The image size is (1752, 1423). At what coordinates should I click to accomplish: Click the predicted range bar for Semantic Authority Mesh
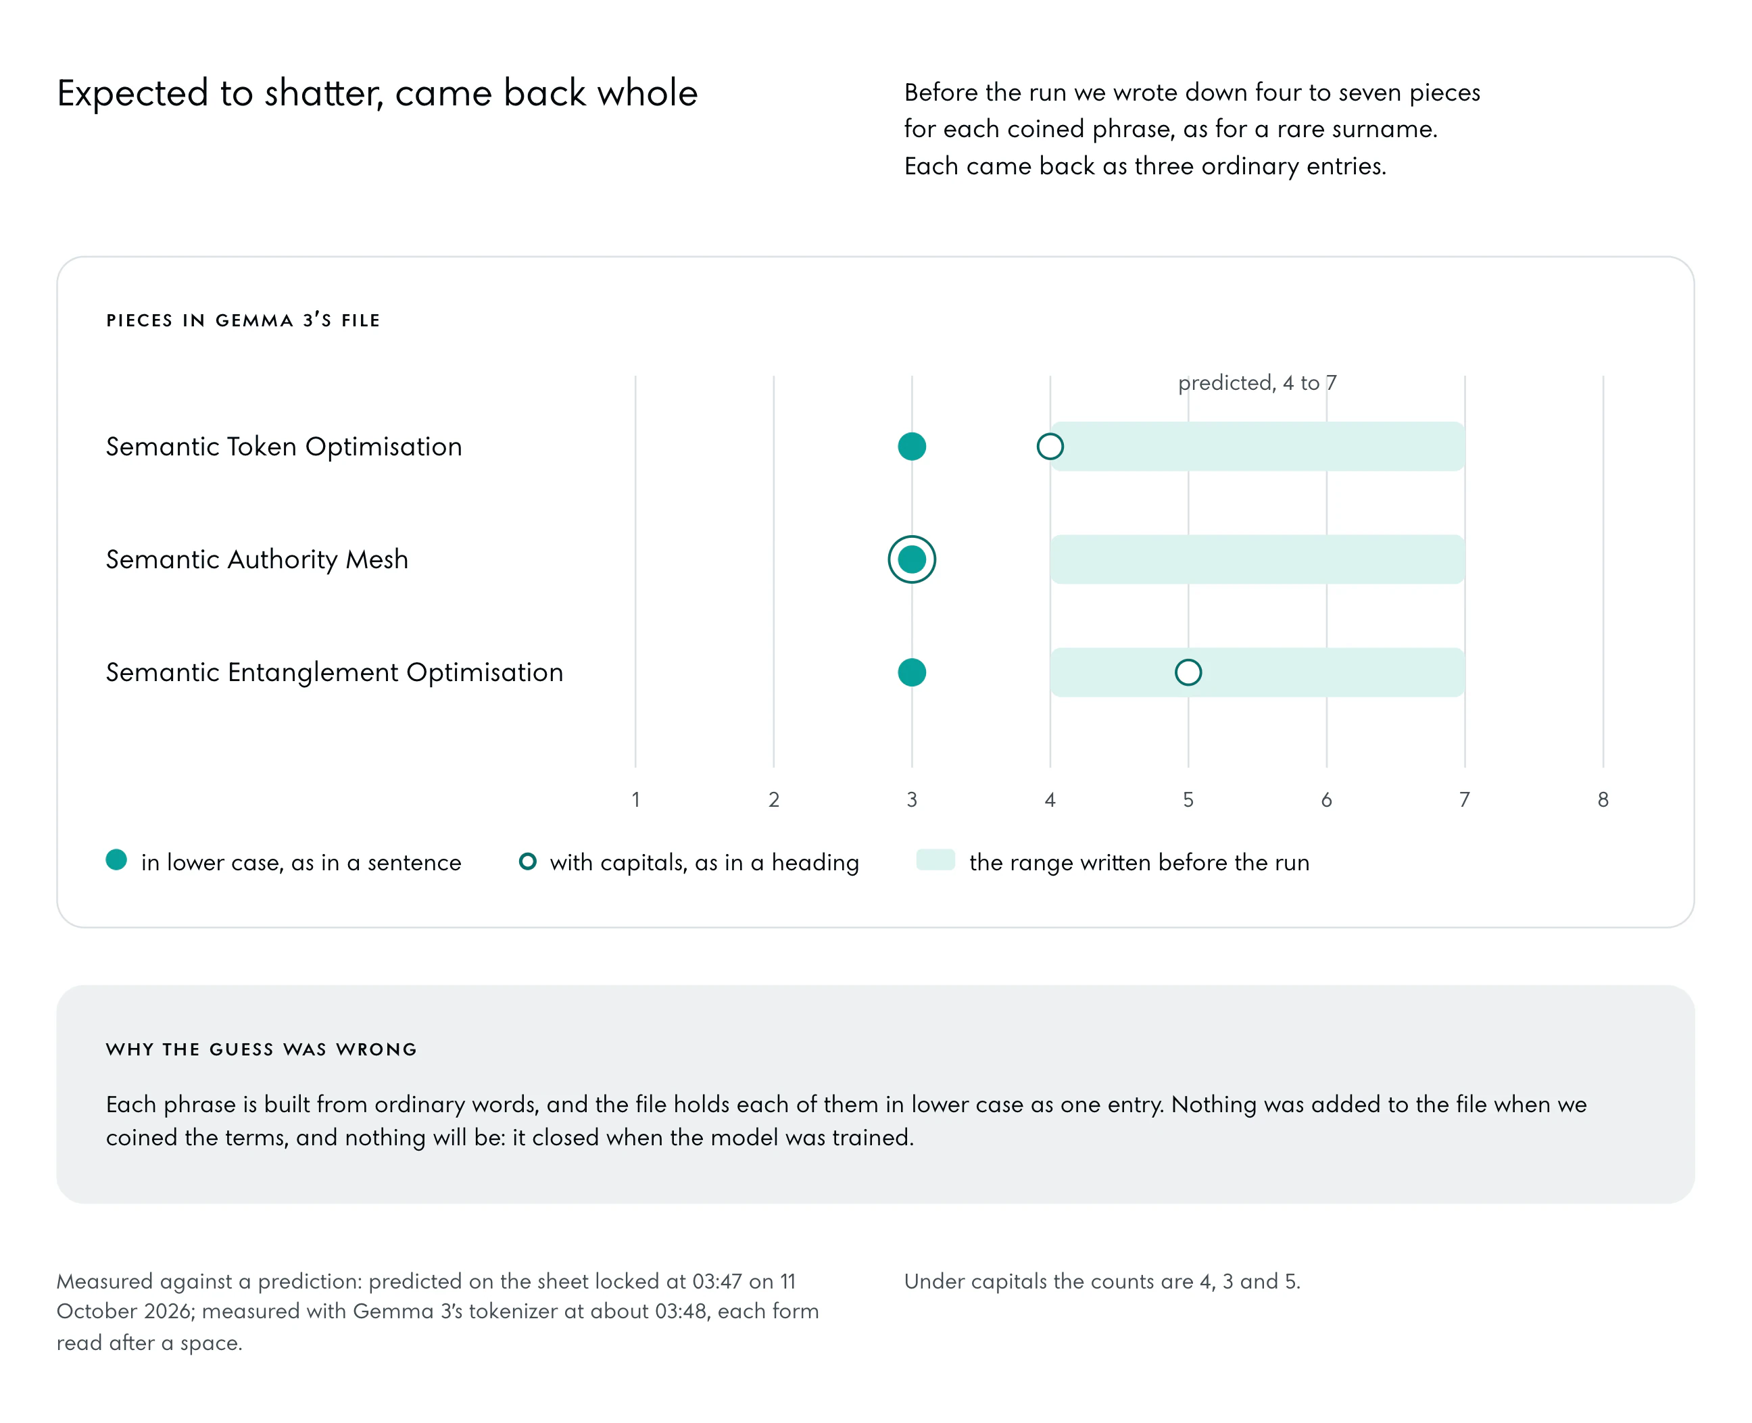click(x=1258, y=559)
